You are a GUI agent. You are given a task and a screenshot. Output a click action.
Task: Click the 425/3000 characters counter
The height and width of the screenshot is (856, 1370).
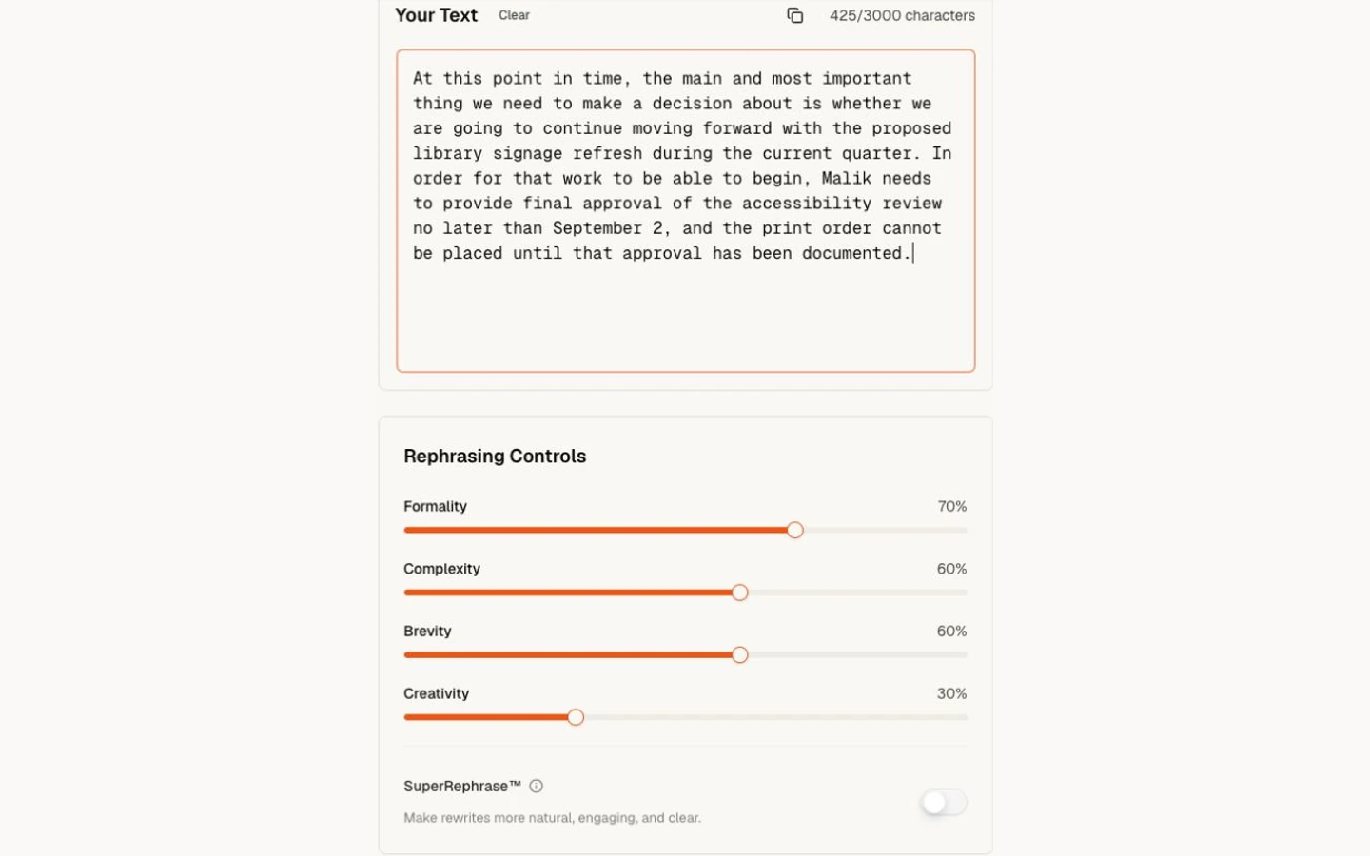pyautogui.click(x=902, y=15)
